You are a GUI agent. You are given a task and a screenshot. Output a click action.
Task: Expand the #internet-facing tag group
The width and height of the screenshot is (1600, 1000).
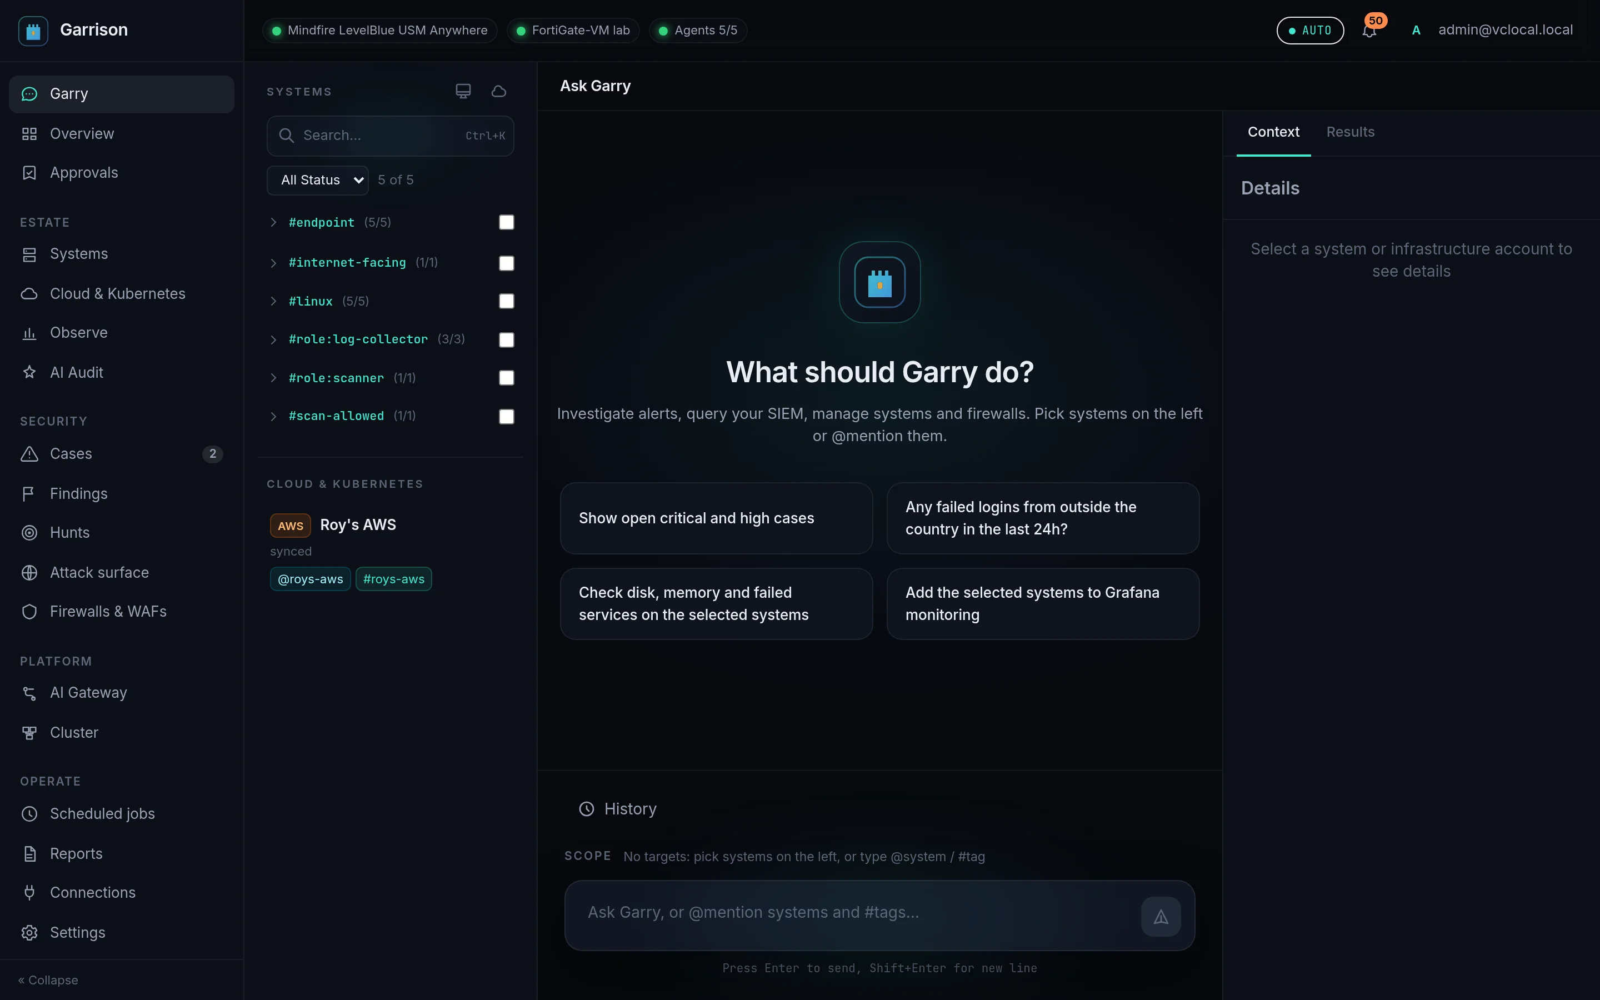273,263
